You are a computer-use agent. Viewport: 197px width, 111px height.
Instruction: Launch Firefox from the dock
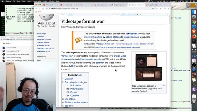tap(194, 36)
